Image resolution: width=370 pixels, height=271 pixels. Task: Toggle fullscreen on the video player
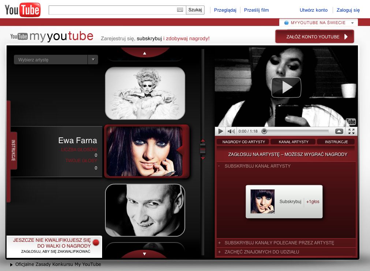(351, 131)
